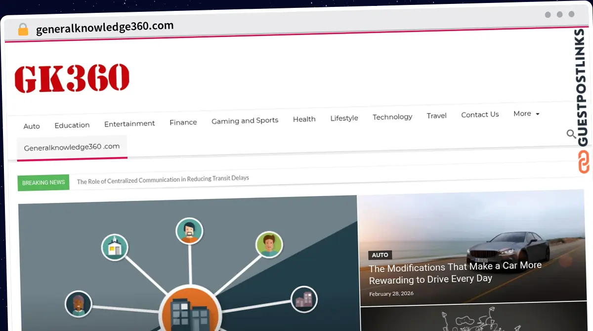Open the Lifestyle menu item
Viewport: 593px width, 331px height.
344,118
